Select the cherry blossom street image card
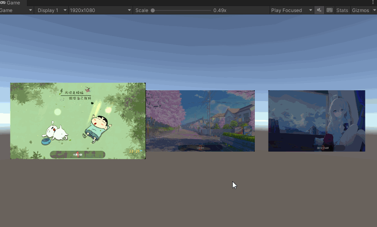377x227 pixels. (200, 121)
